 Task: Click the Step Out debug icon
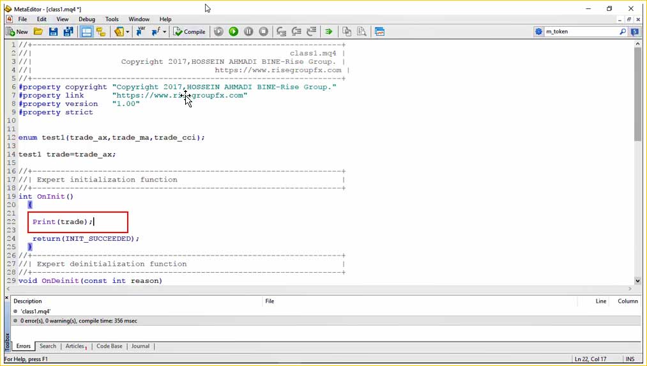coord(312,32)
